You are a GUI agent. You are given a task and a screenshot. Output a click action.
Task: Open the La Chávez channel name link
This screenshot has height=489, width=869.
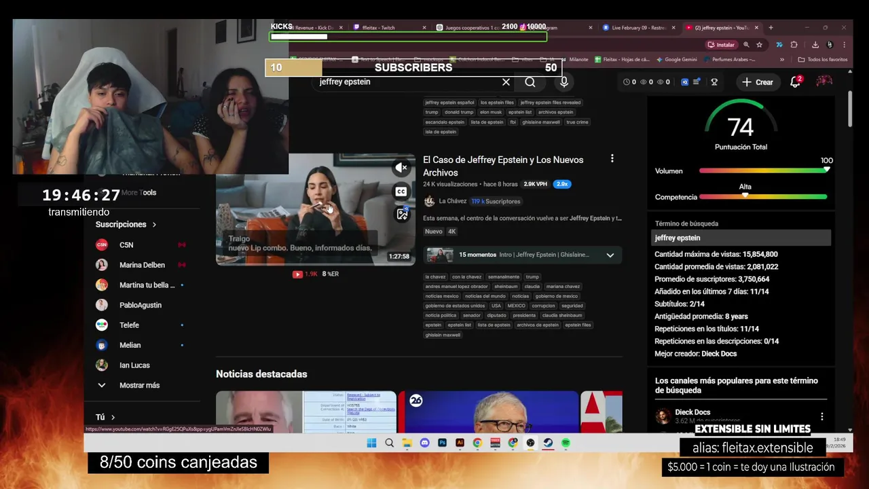pos(452,201)
